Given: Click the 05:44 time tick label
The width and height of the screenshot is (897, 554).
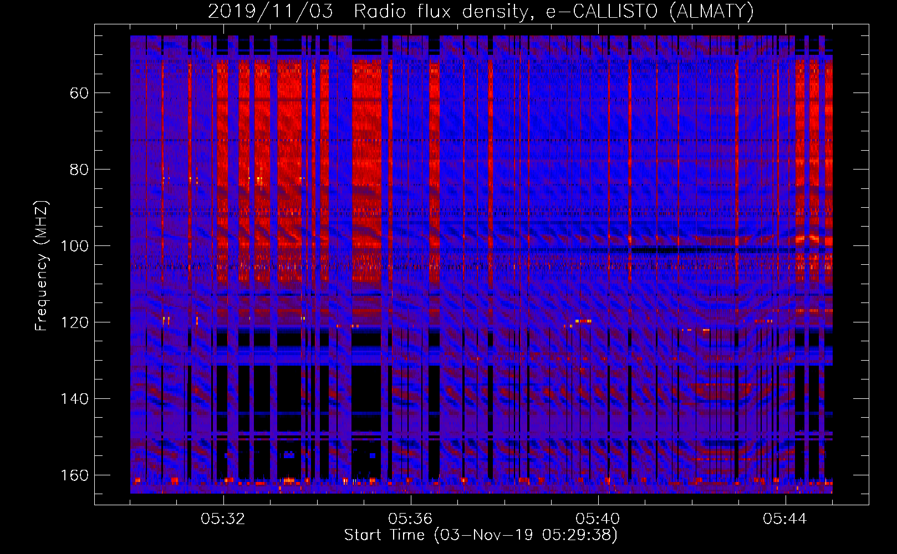Looking at the screenshot, I should (785, 519).
